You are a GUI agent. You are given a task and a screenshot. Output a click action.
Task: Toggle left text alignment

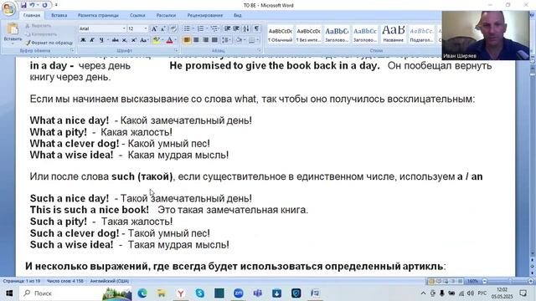[187, 40]
